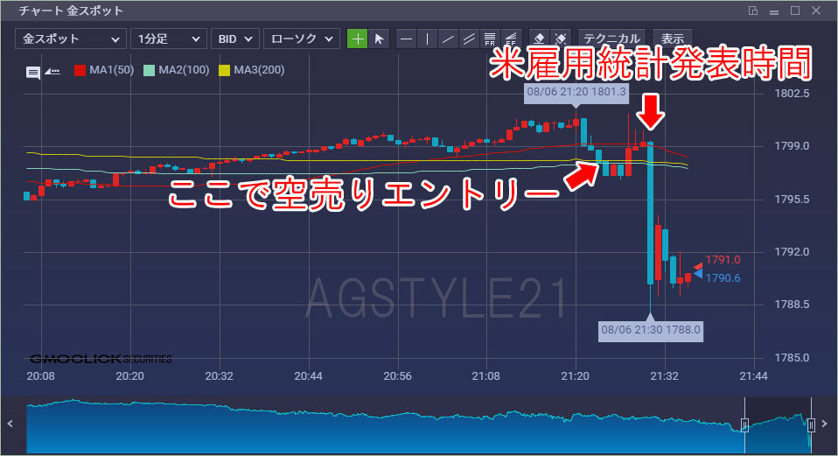Open the 表示 menu
Screen dimensions: 838x456
673,39
